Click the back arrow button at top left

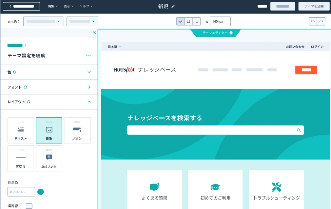21,6
